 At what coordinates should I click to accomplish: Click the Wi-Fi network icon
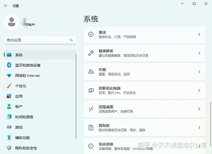pyautogui.click(x=9, y=75)
